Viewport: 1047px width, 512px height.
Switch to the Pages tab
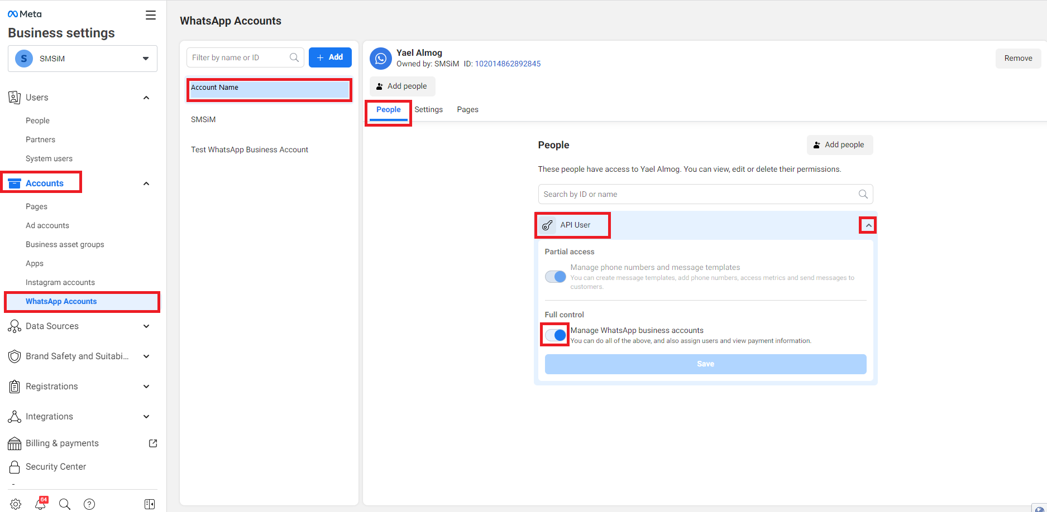click(x=468, y=110)
